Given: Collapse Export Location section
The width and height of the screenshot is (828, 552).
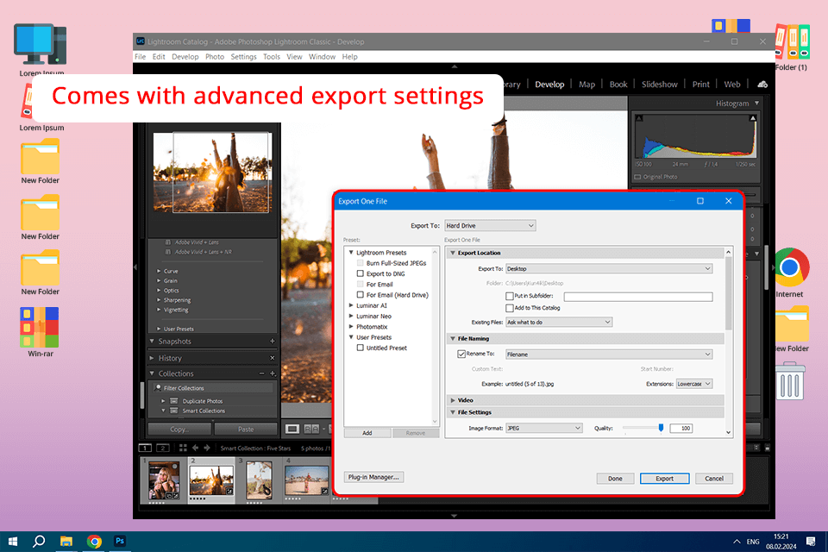Looking at the screenshot, I should click(453, 253).
